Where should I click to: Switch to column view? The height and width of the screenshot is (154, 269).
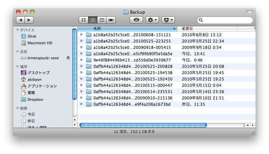click(x=102, y=20)
